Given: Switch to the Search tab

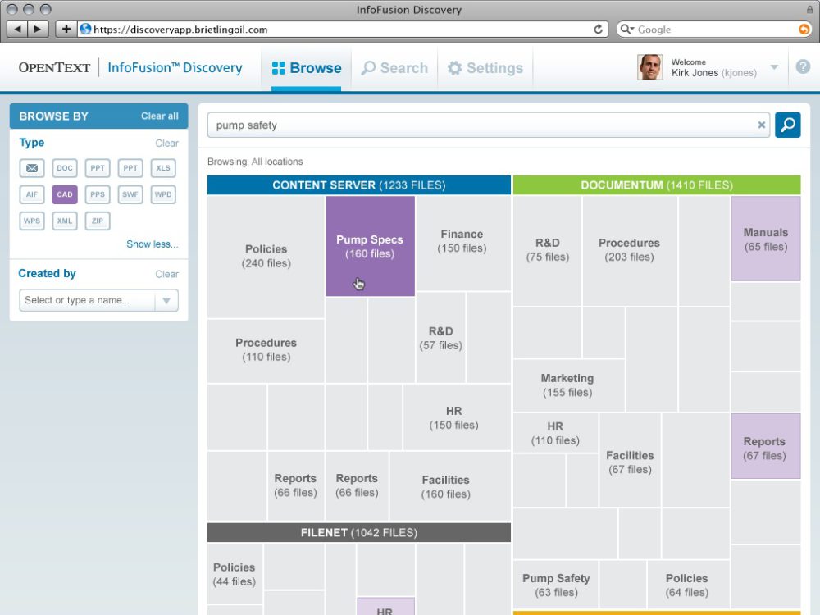Looking at the screenshot, I should pyautogui.click(x=395, y=68).
